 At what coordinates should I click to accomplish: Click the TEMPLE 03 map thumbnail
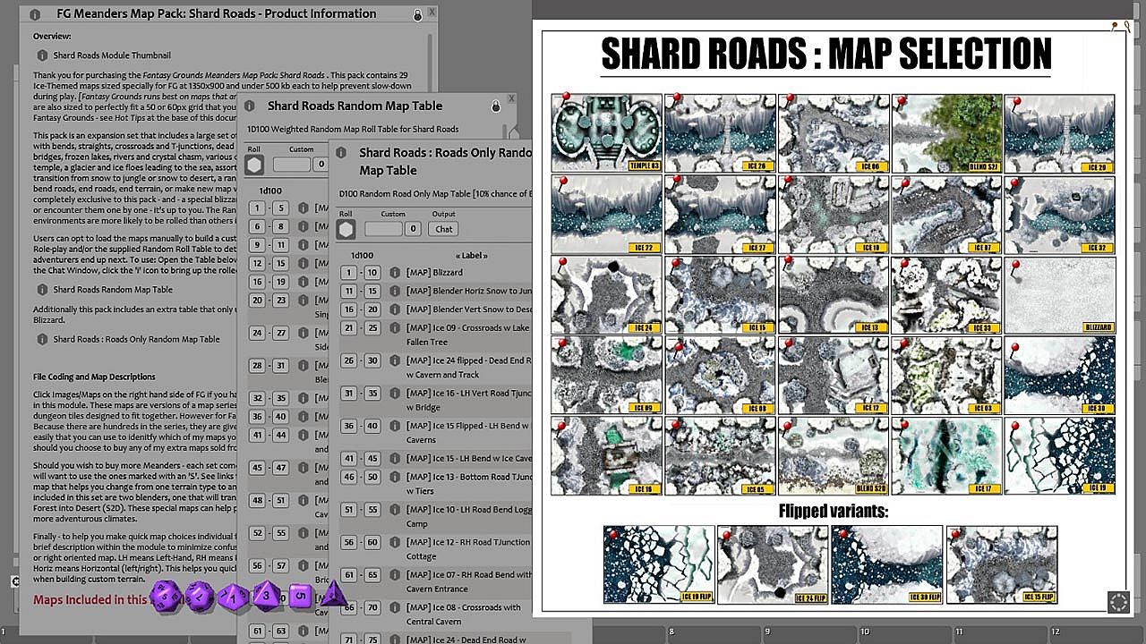click(607, 132)
